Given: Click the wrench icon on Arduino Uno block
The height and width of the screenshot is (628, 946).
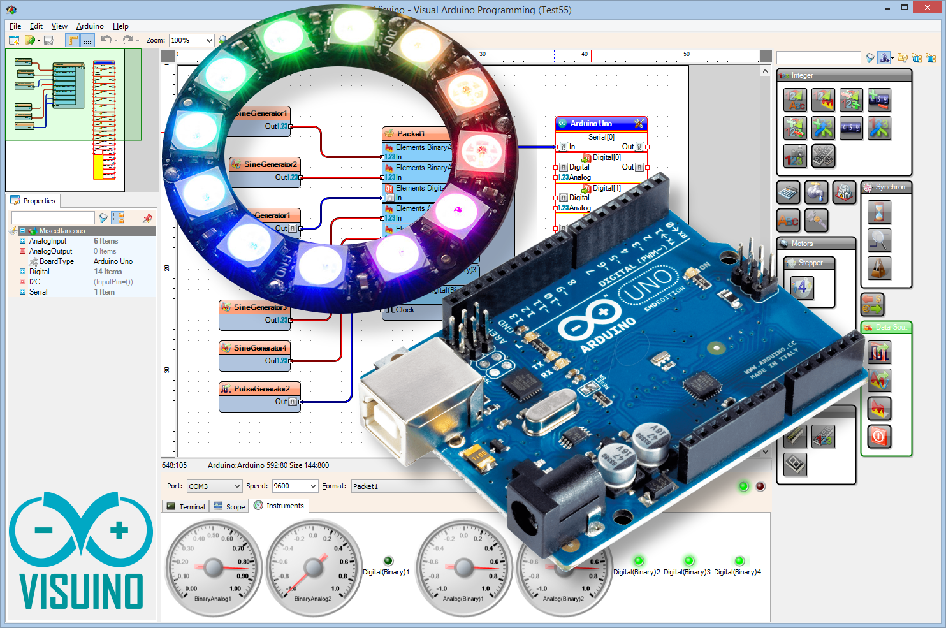Looking at the screenshot, I should click(x=639, y=123).
